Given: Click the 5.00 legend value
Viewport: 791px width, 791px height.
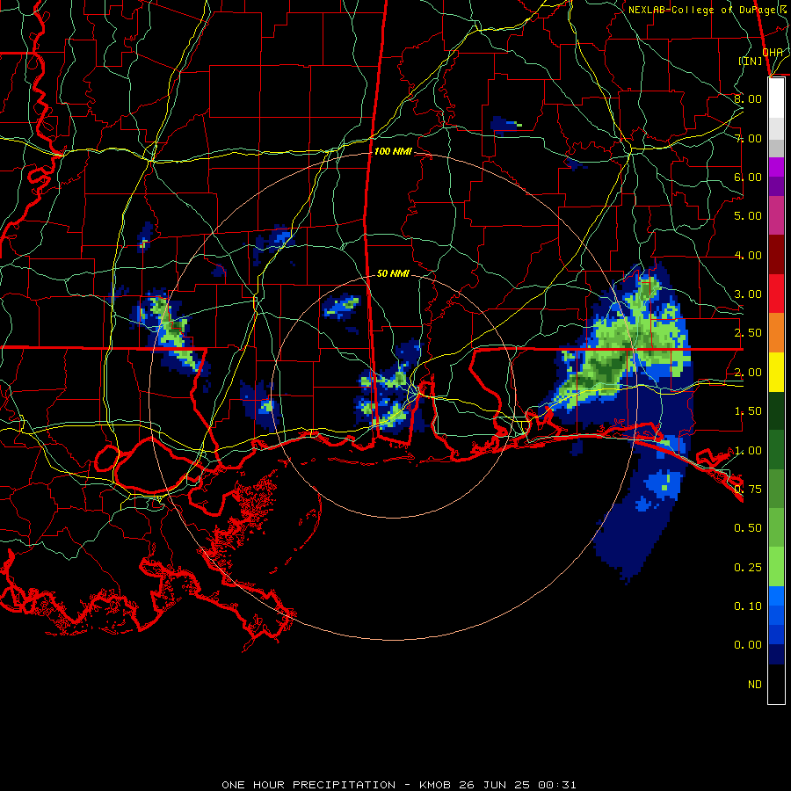Looking at the screenshot, I should (x=748, y=216).
